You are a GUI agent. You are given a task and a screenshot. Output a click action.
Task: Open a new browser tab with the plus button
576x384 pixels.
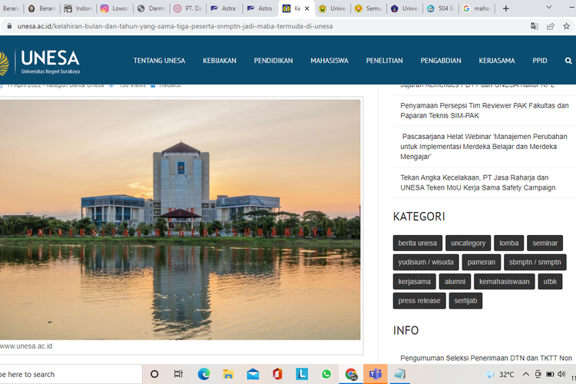505,8
